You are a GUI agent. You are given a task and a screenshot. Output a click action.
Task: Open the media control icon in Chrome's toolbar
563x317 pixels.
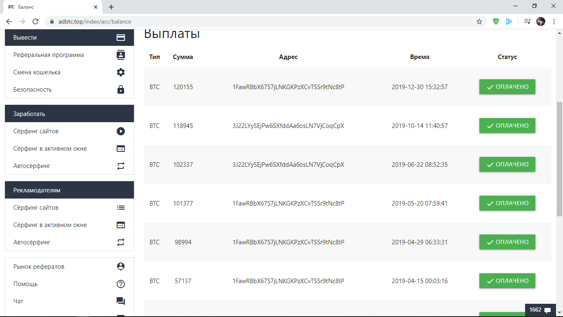pos(527,21)
